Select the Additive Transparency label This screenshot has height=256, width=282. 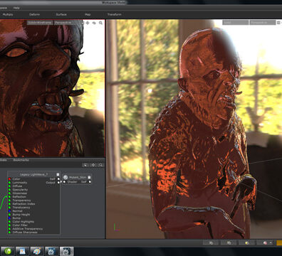tap(28, 229)
